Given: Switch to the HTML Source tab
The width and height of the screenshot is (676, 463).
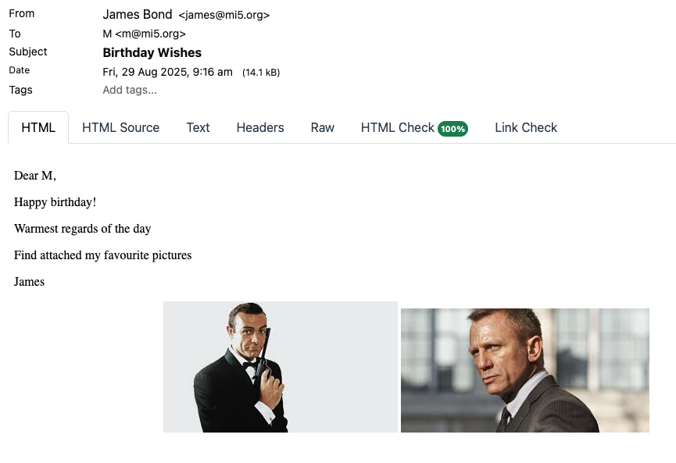Looking at the screenshot, I should pyautogui.click(x=120, y=127).
